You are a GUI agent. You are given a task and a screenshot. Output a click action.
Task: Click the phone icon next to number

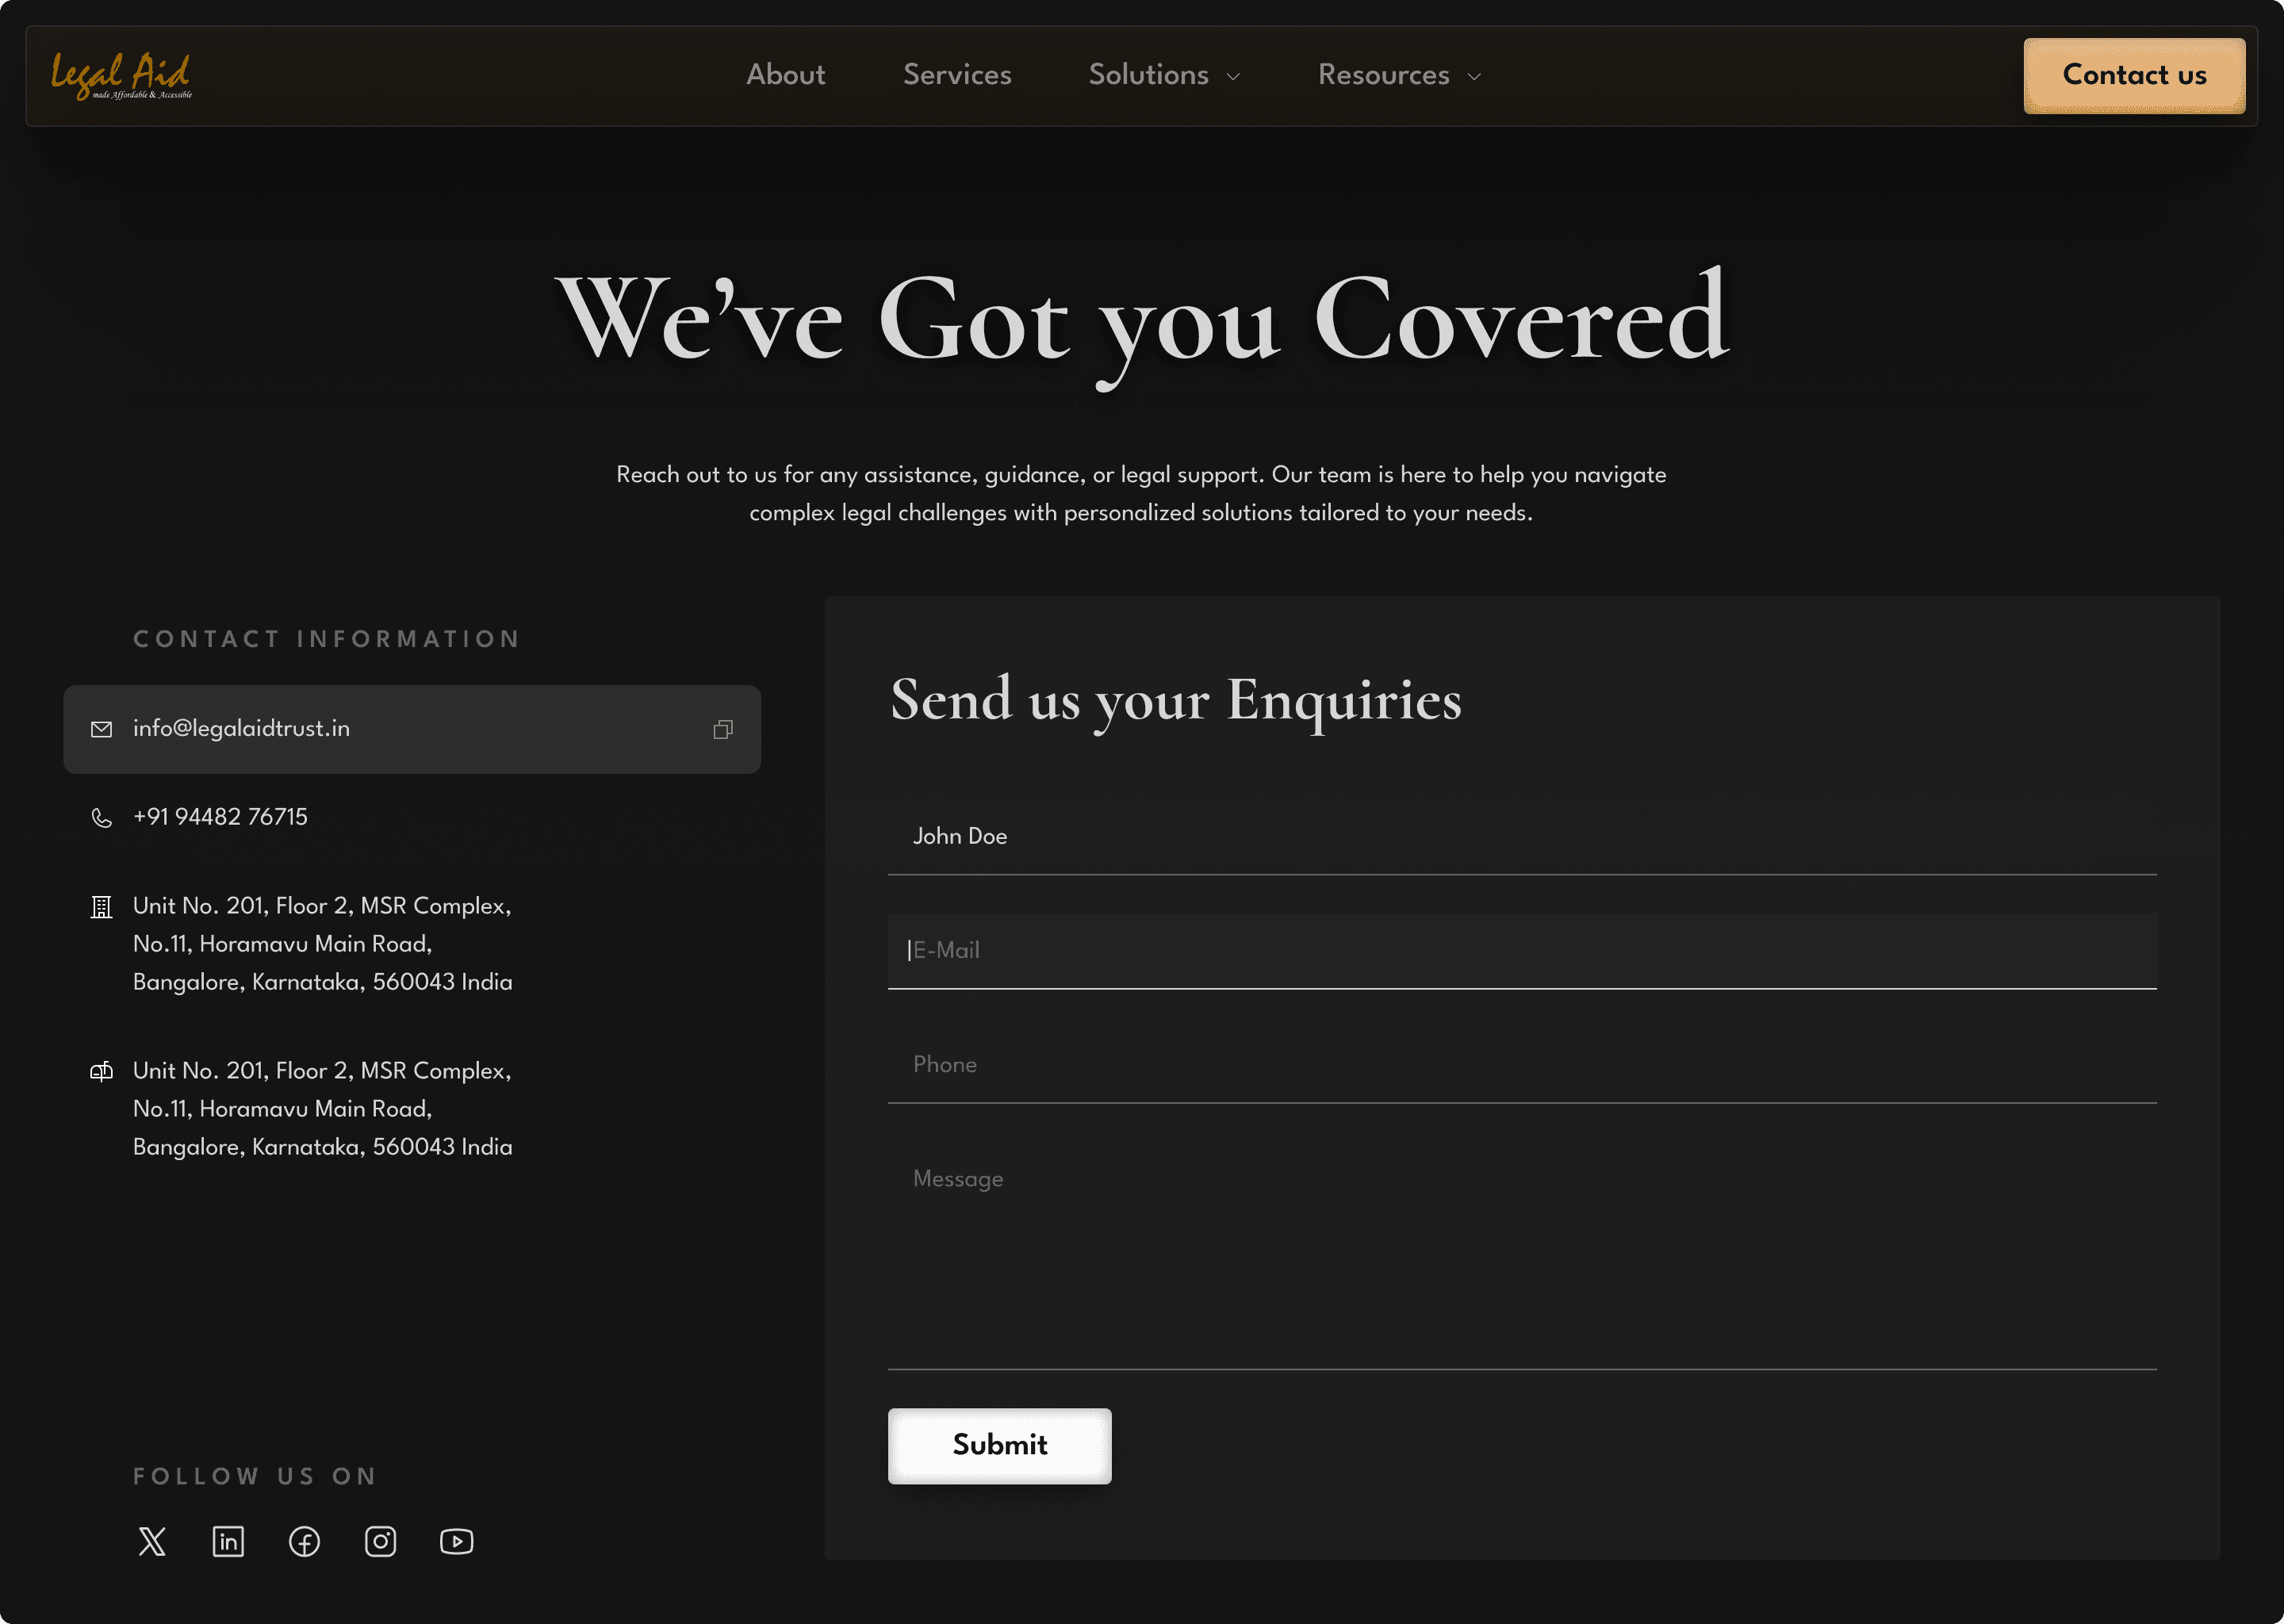101,818
